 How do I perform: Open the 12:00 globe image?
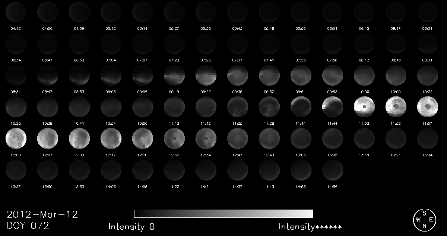(x=16, y=138)
